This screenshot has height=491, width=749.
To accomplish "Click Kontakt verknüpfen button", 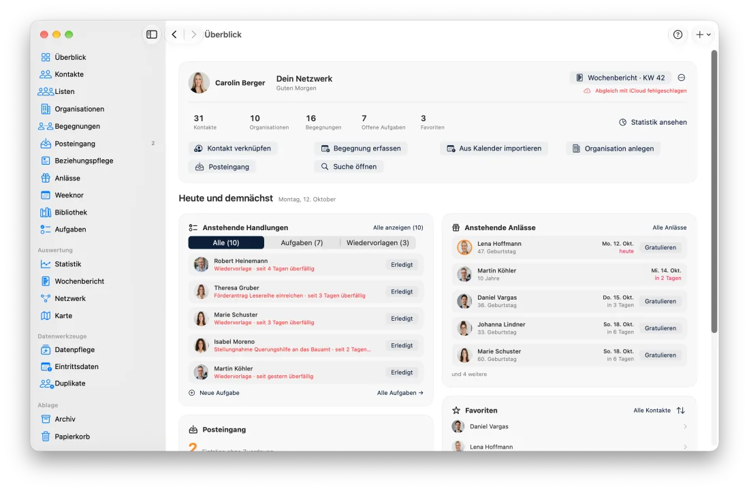I will tap(233, 148).
